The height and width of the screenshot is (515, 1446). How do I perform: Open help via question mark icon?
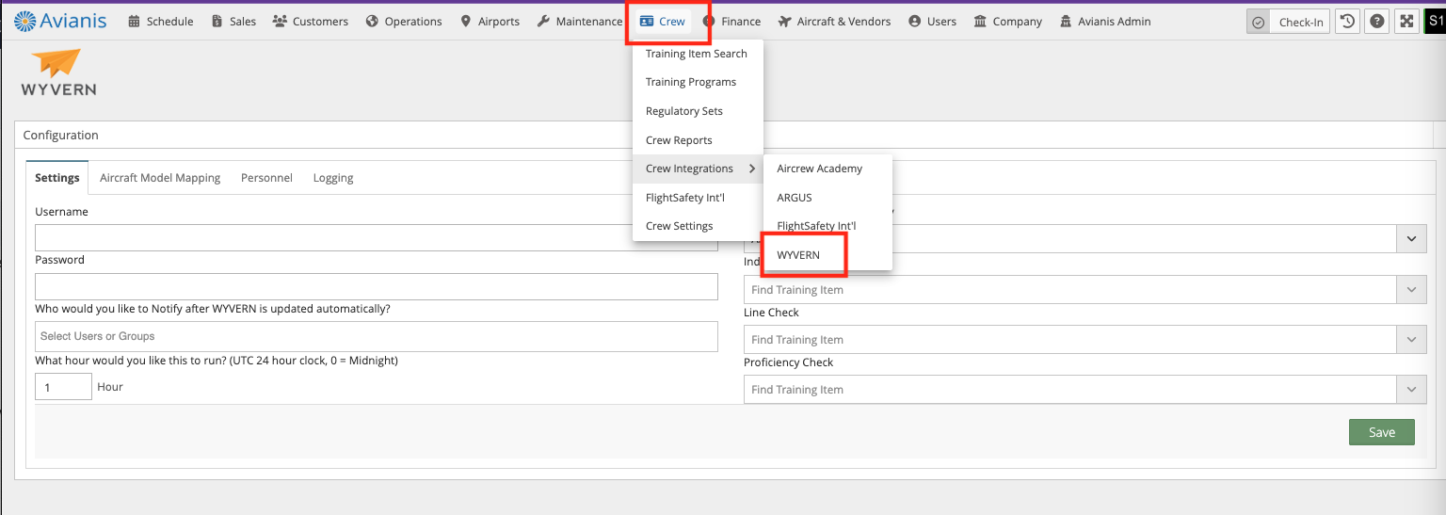click(x=1377, y=22)
